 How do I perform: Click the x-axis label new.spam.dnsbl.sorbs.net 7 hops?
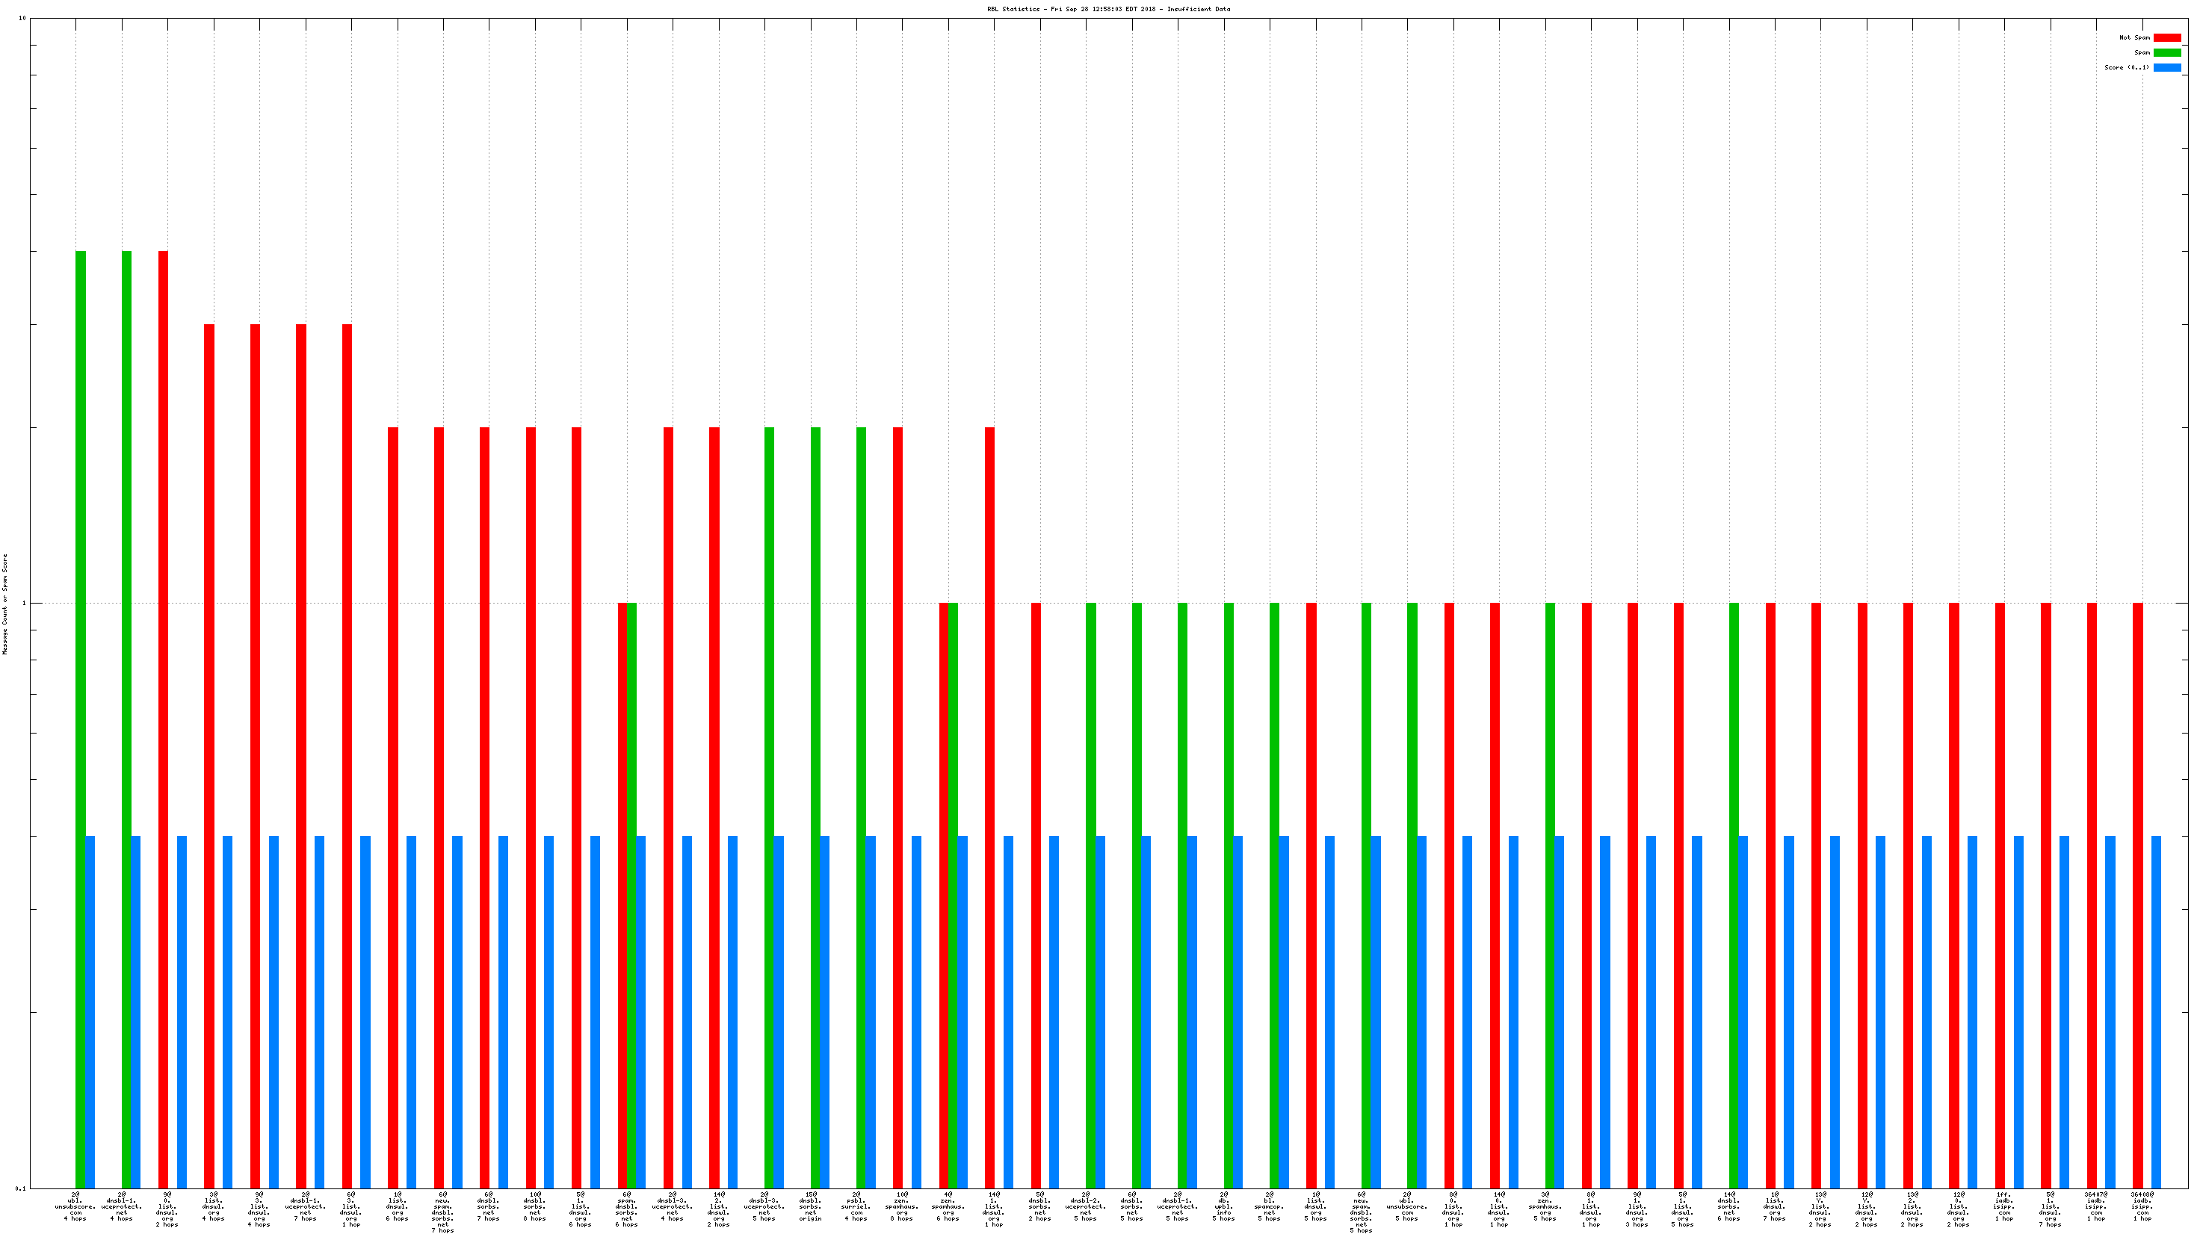click(x=442, y=1212)
